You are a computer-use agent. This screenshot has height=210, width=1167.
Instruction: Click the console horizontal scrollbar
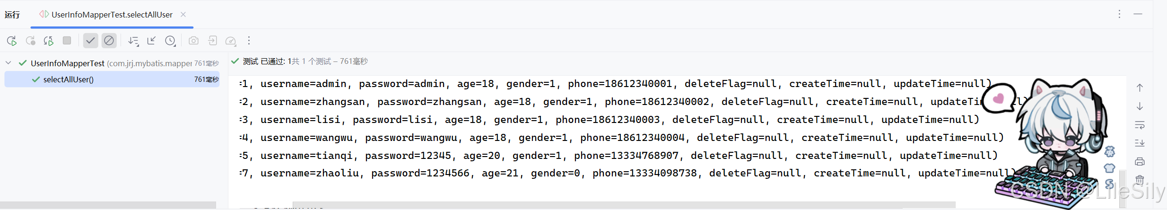[x=624, y=205]
